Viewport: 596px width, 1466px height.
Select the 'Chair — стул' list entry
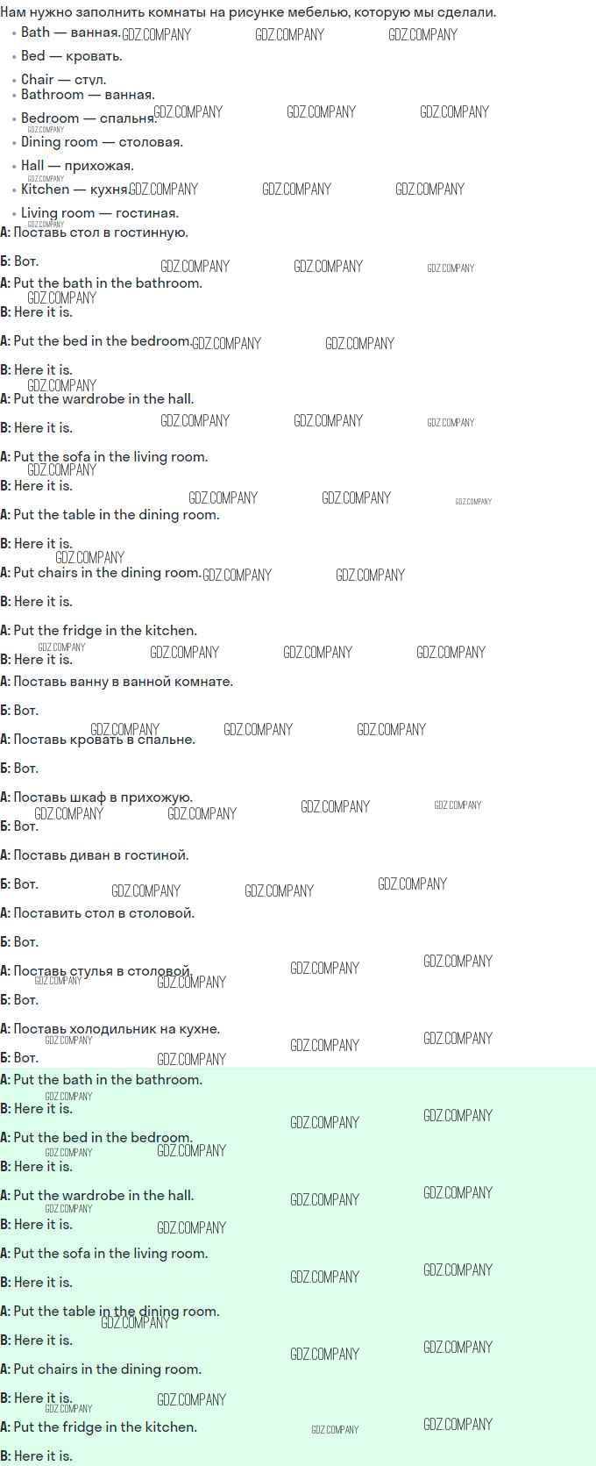[x=63, y=80]
